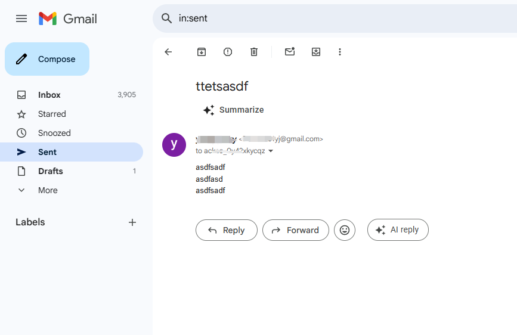The width and height of the screenshot is (517, 335).
Task: Mark as unread using envelope icon
Action: coord(290,52)
